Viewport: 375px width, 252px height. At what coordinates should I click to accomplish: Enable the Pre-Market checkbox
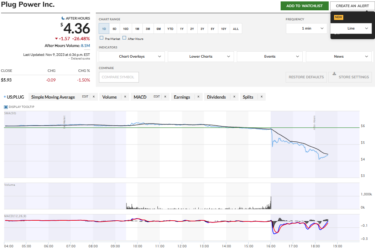101,38
